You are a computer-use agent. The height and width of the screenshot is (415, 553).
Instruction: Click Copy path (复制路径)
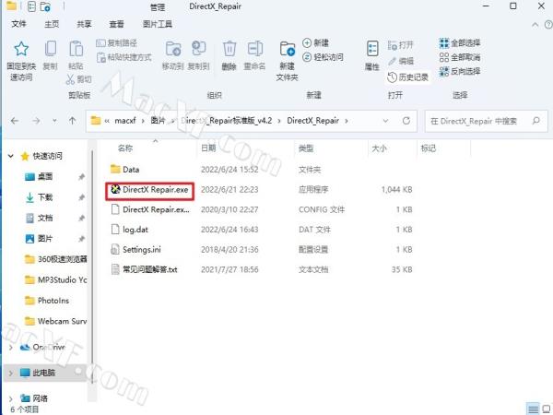(116, 43)
